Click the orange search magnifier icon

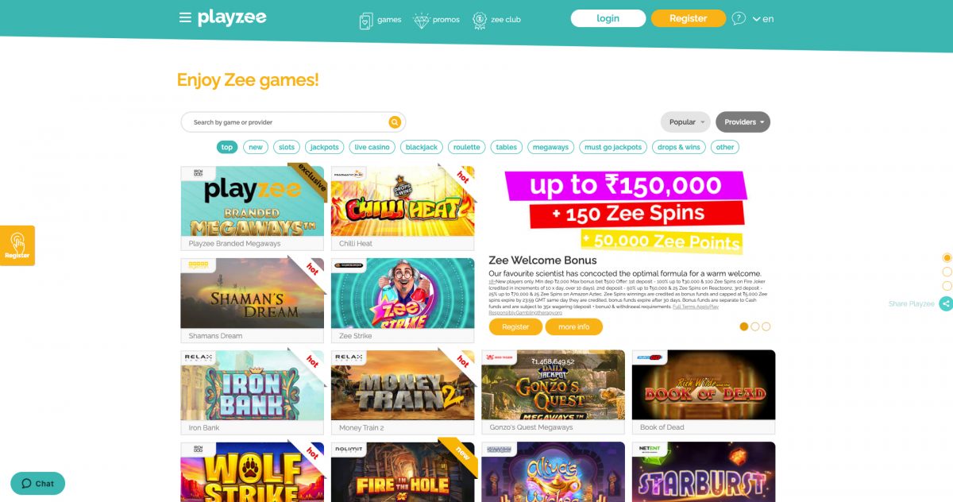point(395,122)
